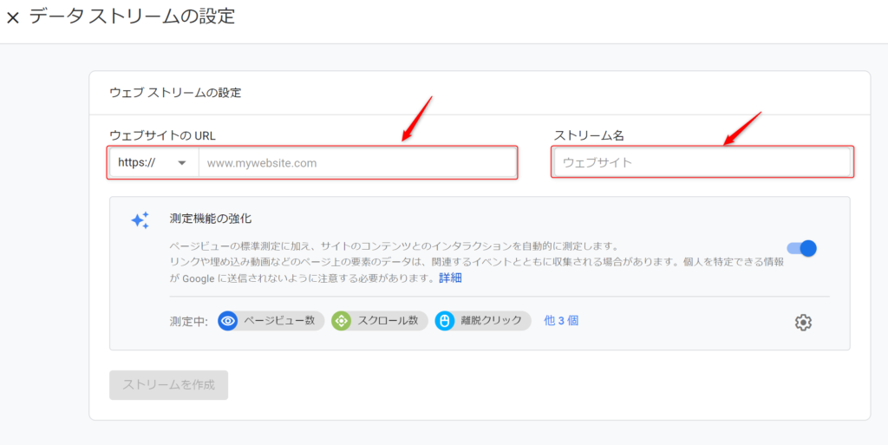This screenshot has width=888, height=445.
Task: Click the 離脱クリック mouse icon
Action: point(445,321)
